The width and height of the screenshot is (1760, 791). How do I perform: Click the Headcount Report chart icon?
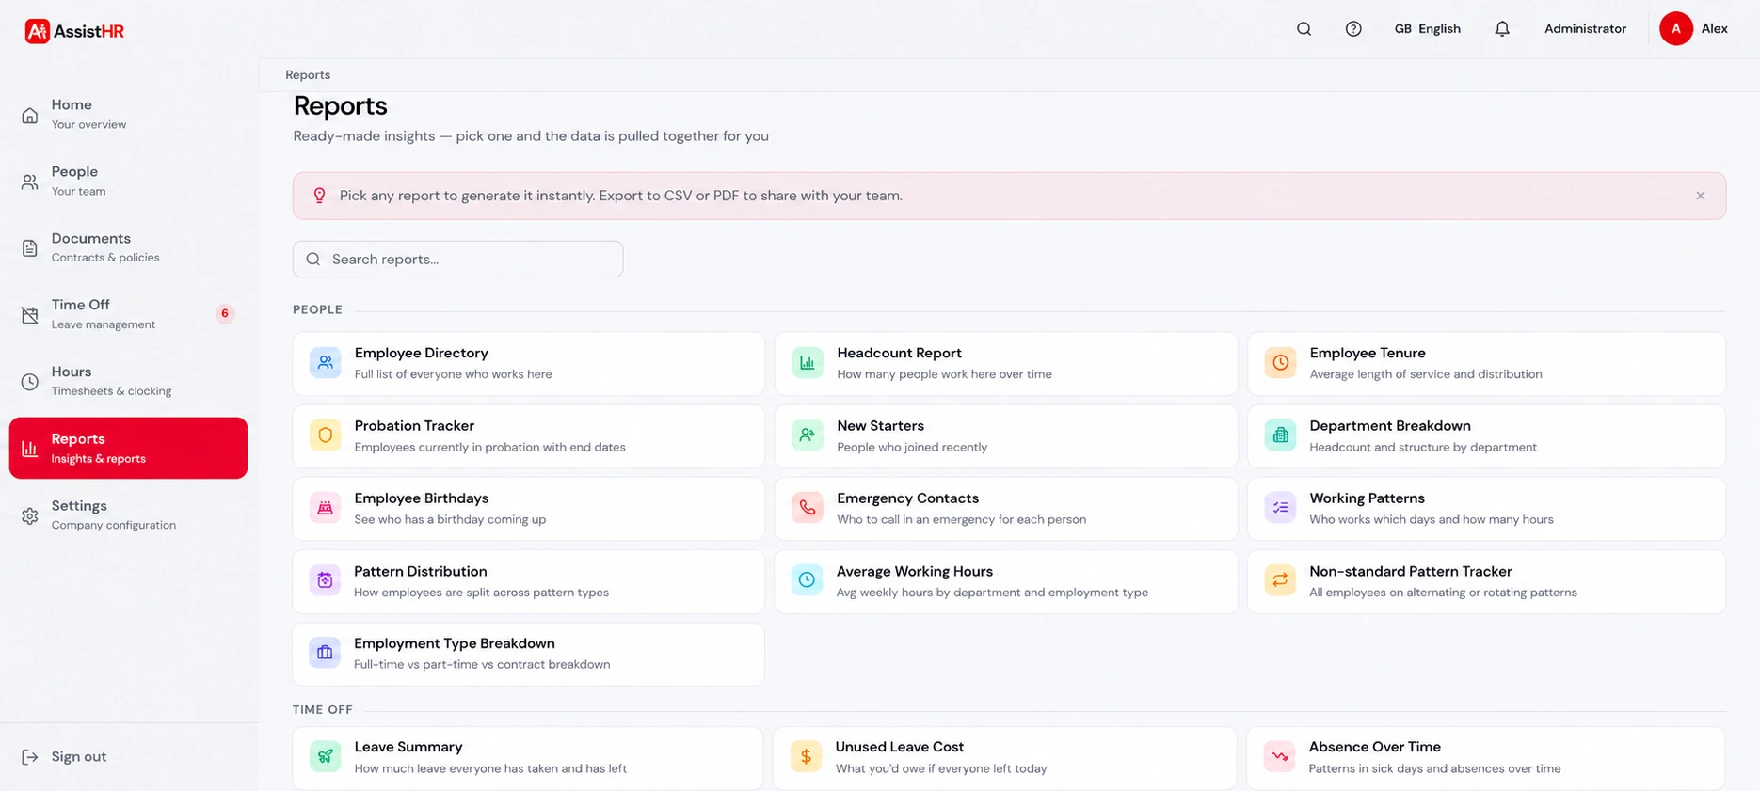[808, 362]
